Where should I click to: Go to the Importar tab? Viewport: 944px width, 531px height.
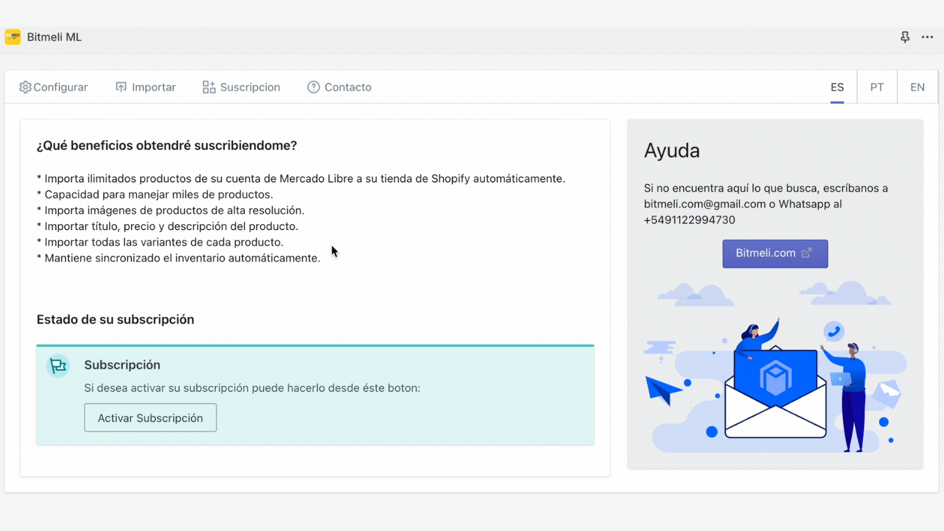pyautogui.click(x=153, y=87)
